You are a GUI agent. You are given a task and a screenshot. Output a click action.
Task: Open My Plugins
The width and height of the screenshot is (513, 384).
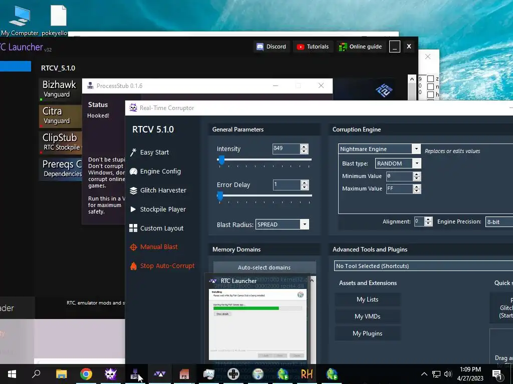(367, 333)
